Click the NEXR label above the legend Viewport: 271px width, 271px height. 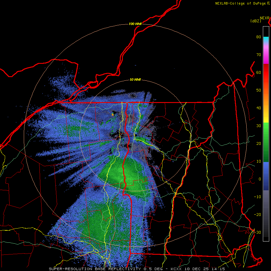pos(265,18)
